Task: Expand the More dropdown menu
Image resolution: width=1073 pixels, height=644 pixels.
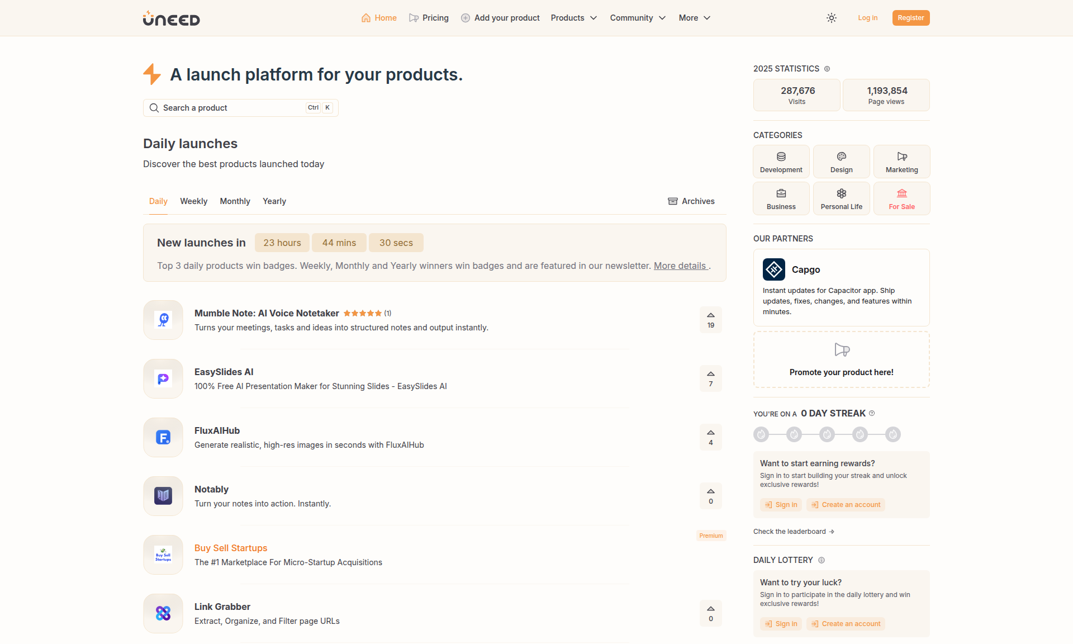Action: (x=695, y=18)
